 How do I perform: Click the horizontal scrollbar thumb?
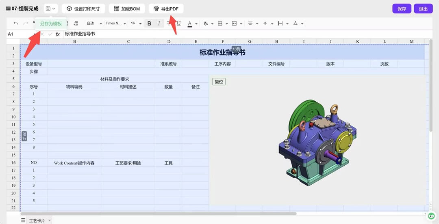point(159,214)
